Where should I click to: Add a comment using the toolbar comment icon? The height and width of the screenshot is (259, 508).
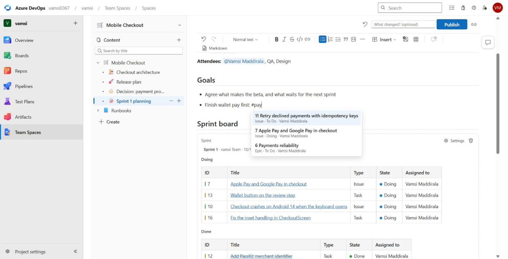(434, 39)
